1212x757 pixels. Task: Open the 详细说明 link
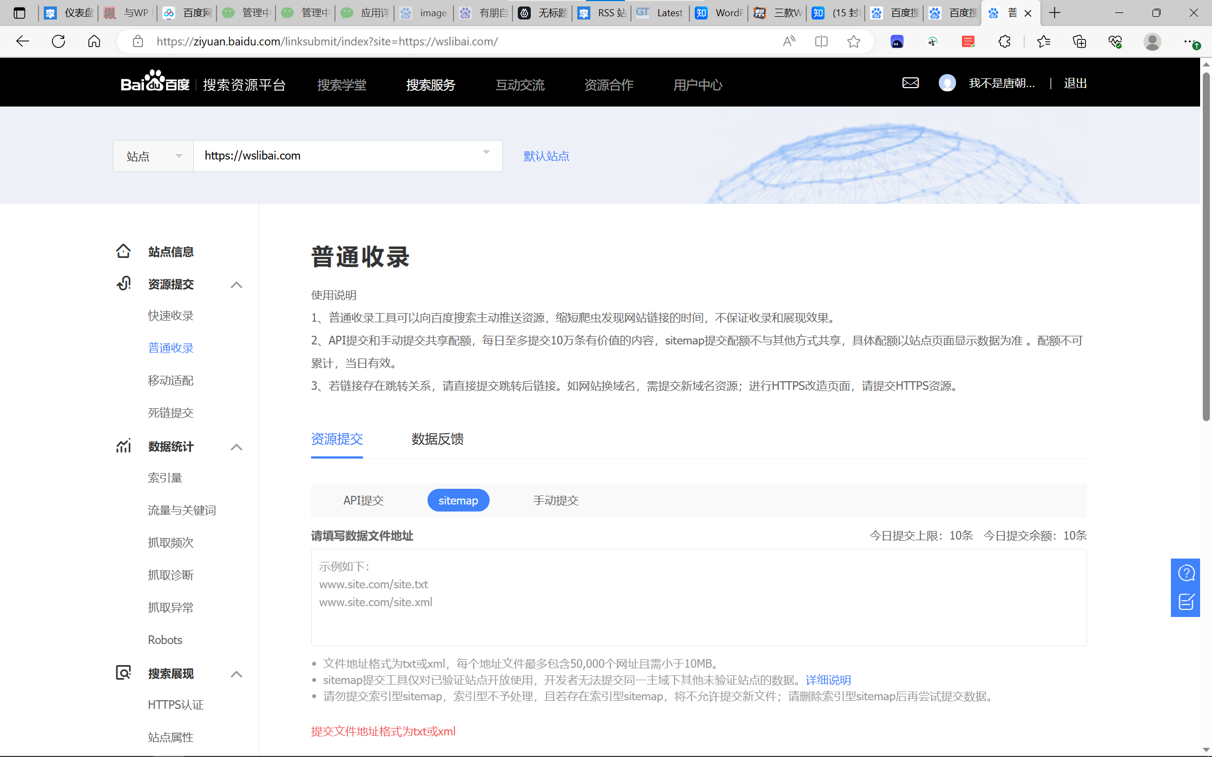click(x=828, y=680)
